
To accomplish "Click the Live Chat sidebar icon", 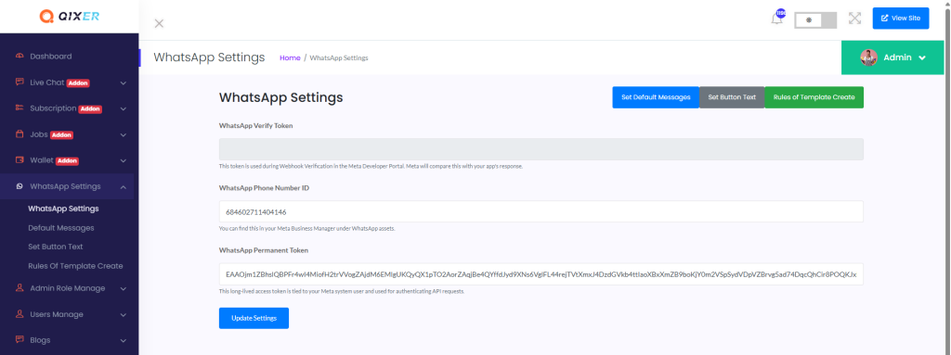I will tap(20, 82).
